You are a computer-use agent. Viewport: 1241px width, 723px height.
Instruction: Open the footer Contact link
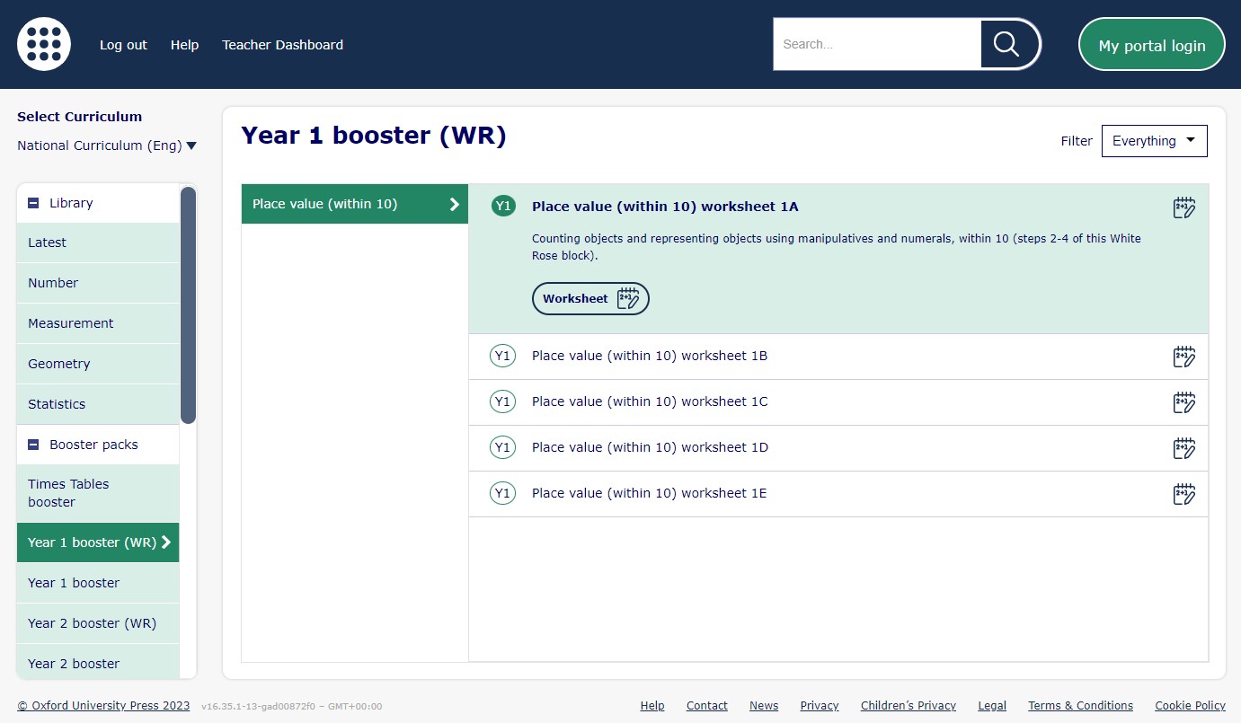point(707,706)
